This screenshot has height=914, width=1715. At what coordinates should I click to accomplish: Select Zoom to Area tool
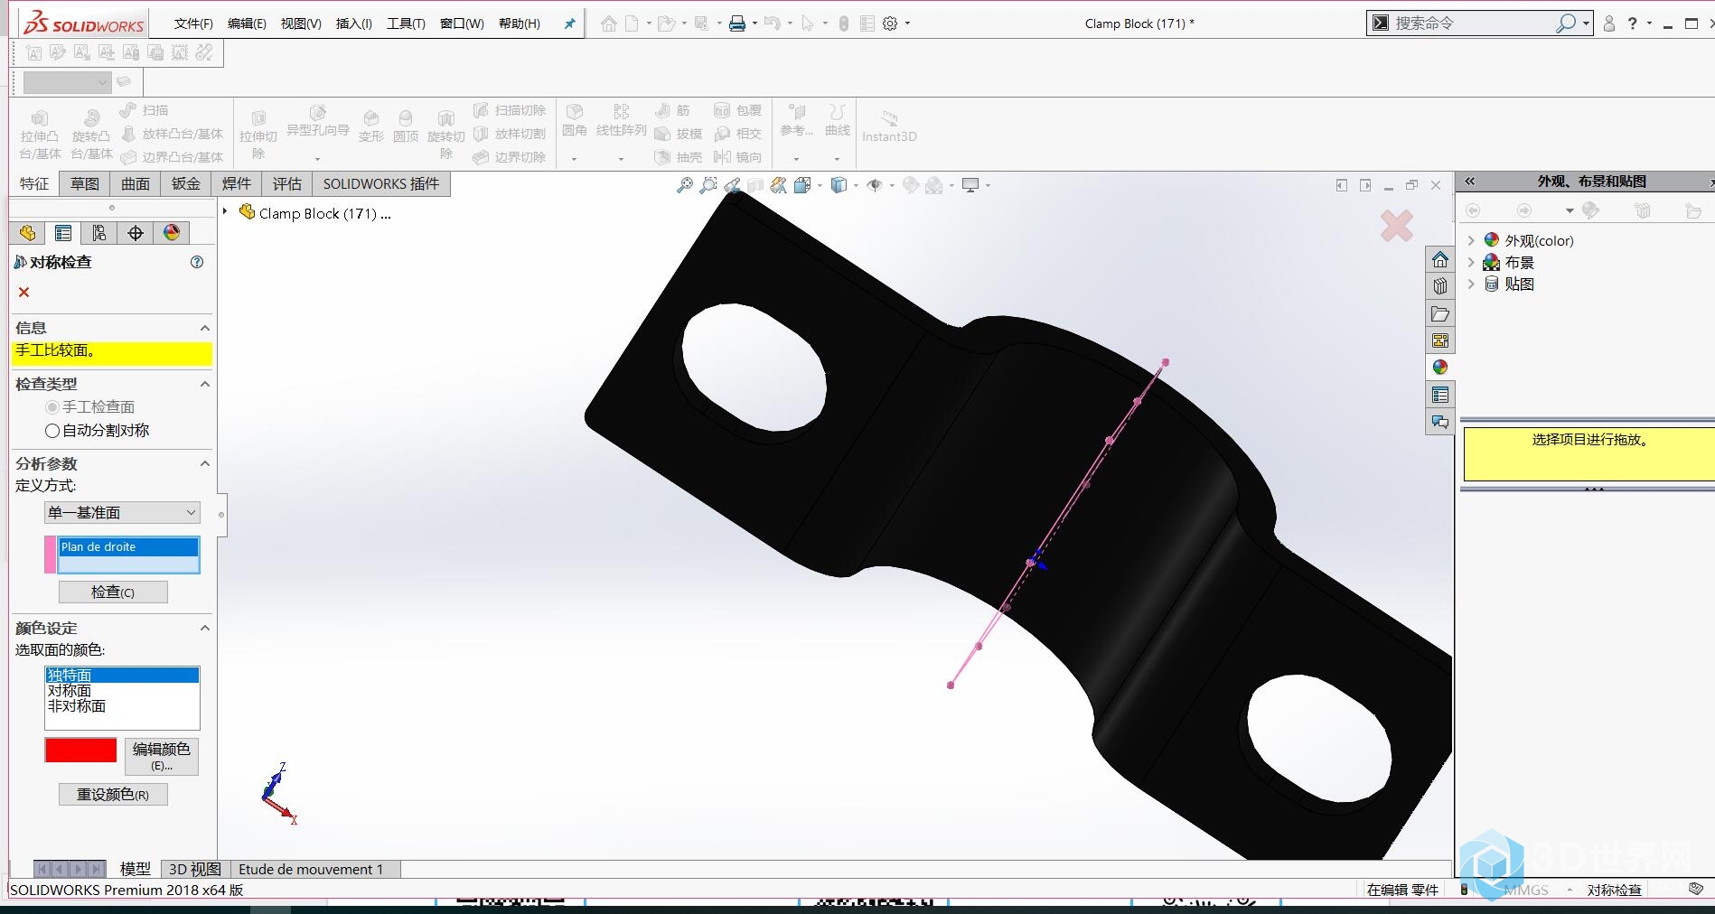point(708,185)
